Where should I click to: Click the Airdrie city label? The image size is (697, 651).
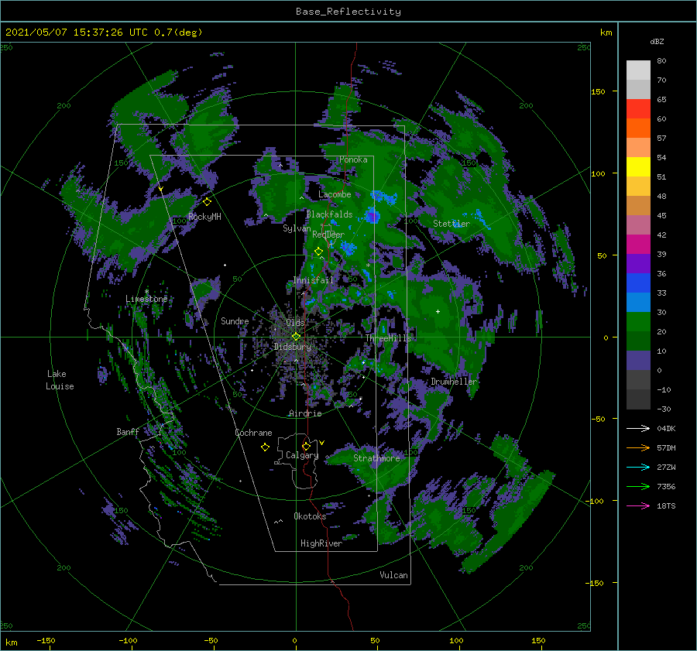click(x=305, y=413)
